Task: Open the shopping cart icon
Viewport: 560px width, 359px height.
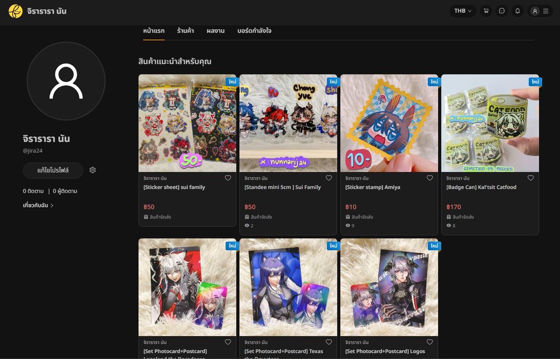Action: pos(486,11)
